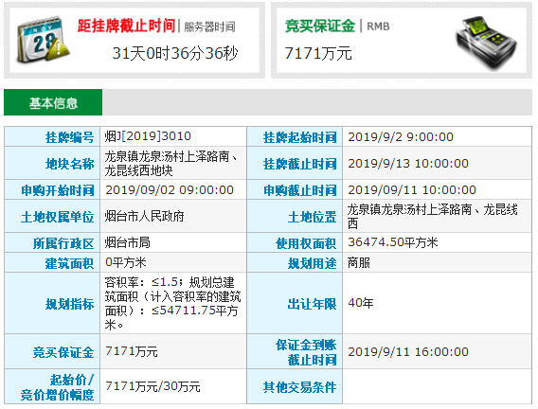The height and width of the screenshot is (409, 538).
Task: Click the 挂牌截止时间 label cell
Action: [x=295, y=163]
